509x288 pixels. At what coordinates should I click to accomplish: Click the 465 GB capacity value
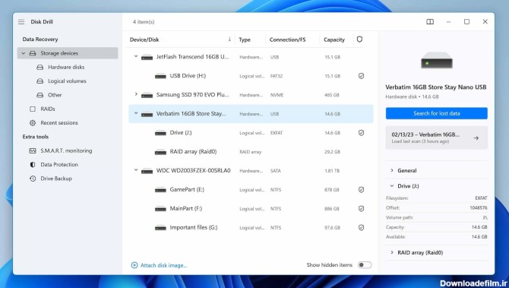coord(331,95)
